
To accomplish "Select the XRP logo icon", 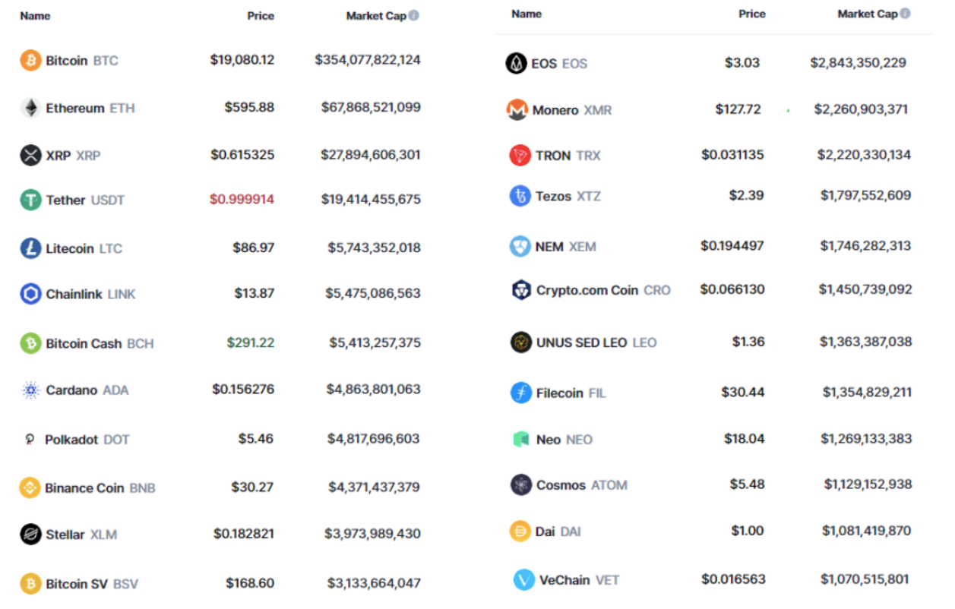I will 30,155.
